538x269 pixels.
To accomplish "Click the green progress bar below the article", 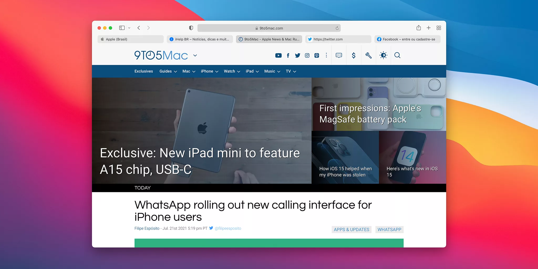I will coord(268,243).
